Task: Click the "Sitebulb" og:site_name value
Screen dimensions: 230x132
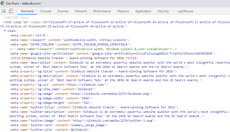Action: point(85,89)
